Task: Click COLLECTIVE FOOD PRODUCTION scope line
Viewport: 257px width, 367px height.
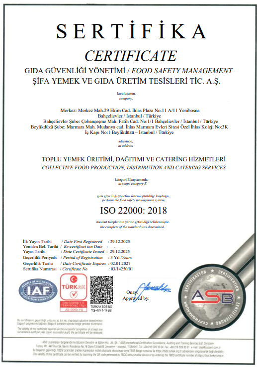Action: click(x=134, y=168)
